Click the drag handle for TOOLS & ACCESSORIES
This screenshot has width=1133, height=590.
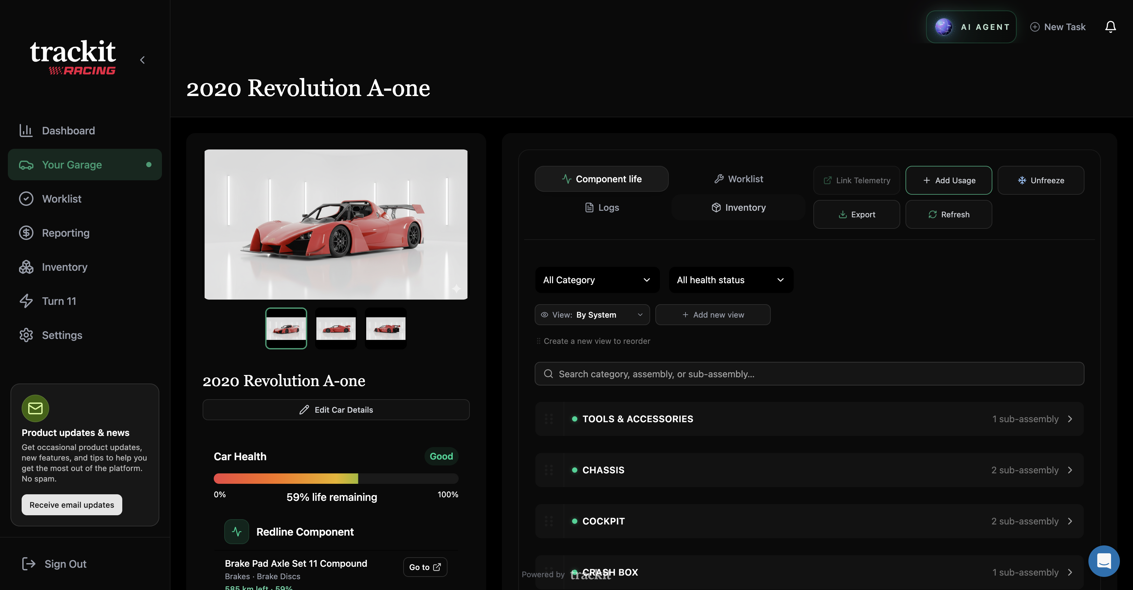pos(548,419)
